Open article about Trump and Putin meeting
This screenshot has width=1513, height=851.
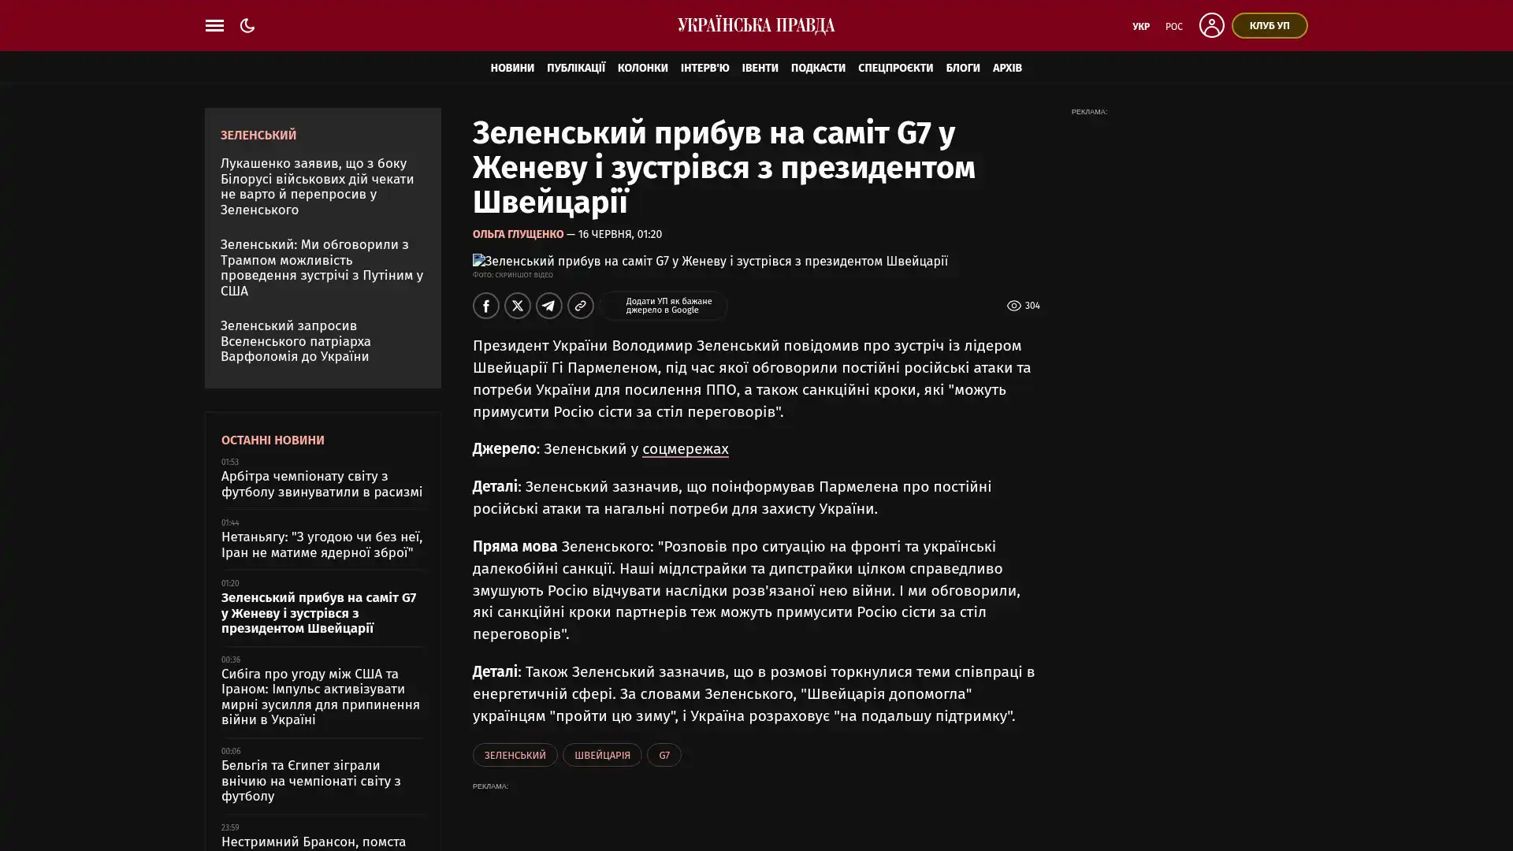pos(322,268)
